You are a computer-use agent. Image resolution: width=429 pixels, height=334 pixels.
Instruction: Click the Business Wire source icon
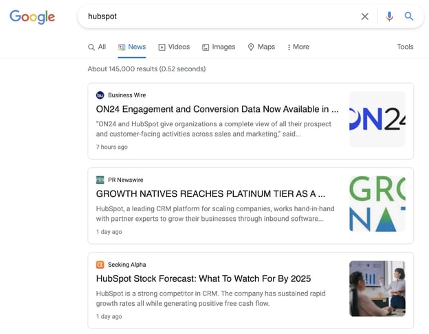point(100,95)
